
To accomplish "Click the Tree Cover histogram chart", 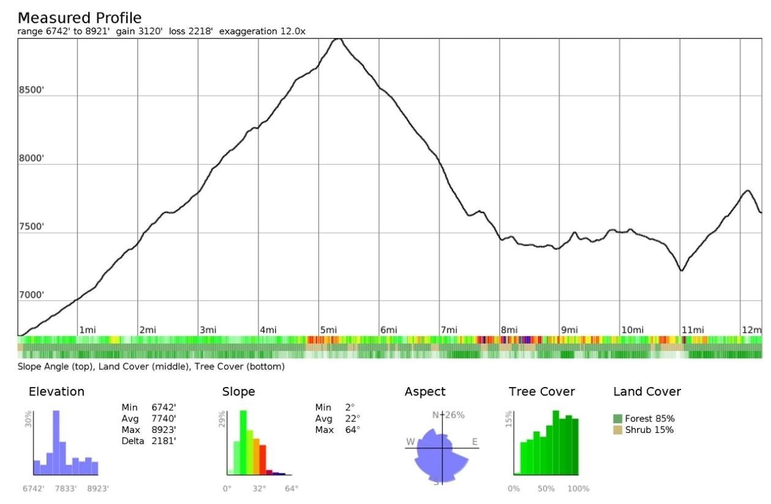I will click(x=546, y=444).
